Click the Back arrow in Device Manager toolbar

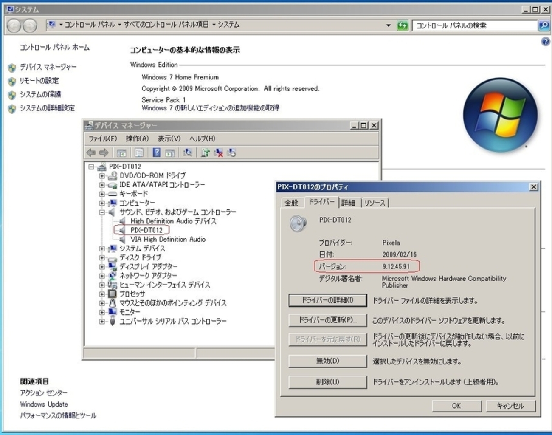click(91, 153)
